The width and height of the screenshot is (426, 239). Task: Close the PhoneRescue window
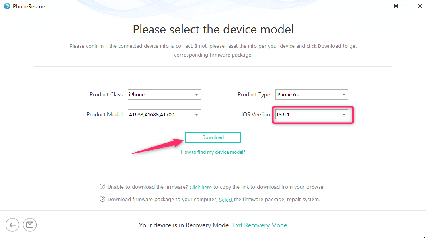420,6
